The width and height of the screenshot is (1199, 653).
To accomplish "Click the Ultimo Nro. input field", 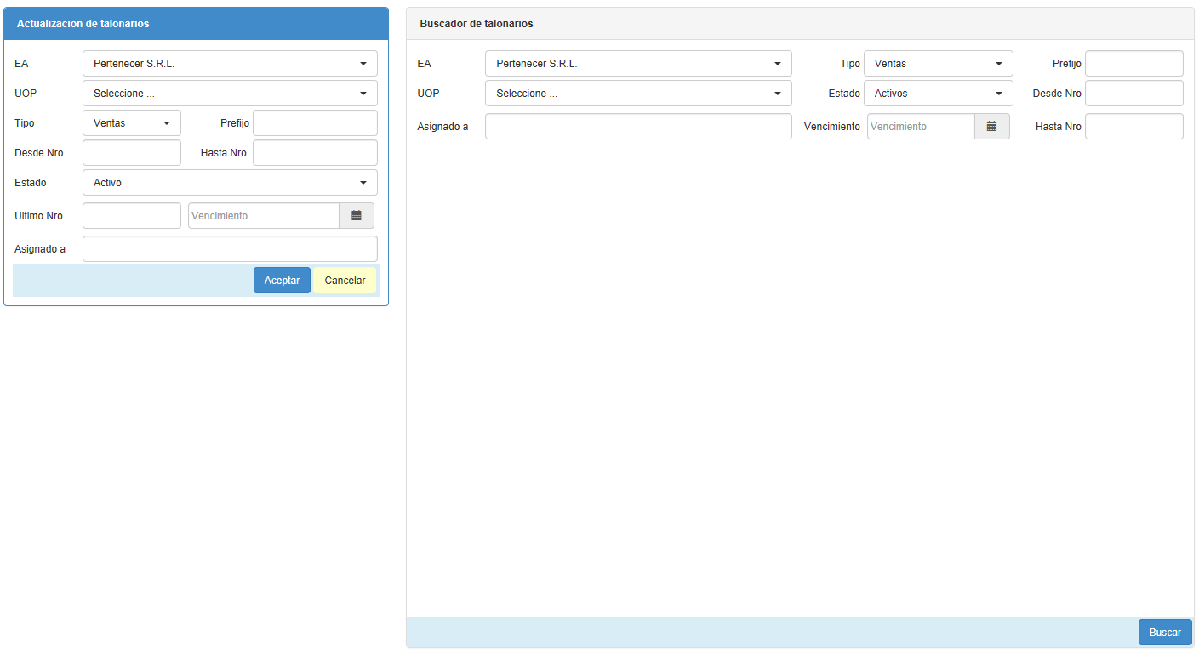I will (x=132, y=216).
